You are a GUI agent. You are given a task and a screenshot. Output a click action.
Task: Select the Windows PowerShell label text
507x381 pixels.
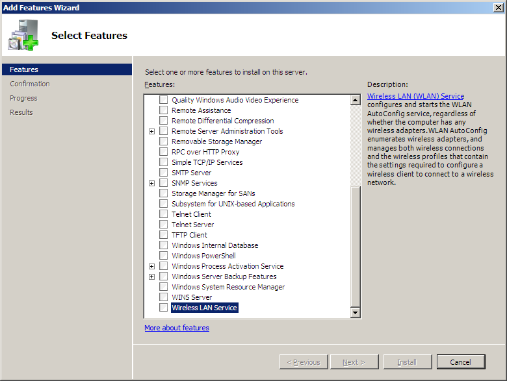(x=203, y=256)
